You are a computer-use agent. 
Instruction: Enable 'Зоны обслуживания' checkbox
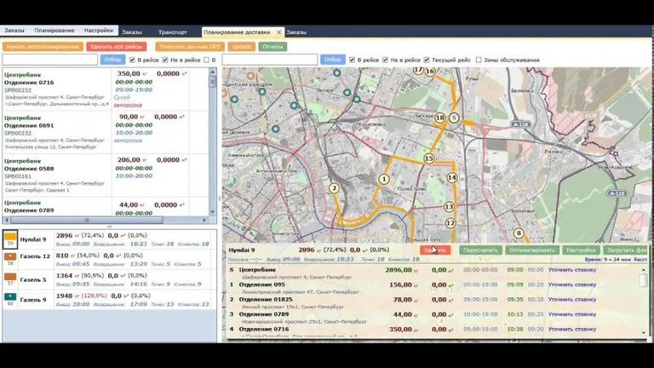tap(479, 60)
